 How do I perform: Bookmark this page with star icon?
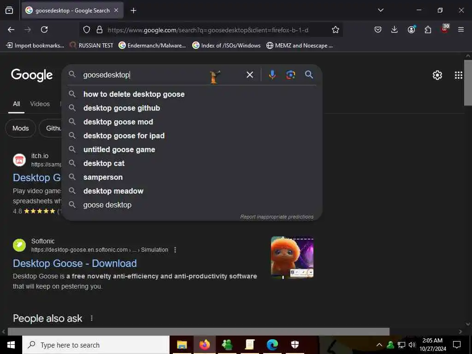click(x=336, y=29)
